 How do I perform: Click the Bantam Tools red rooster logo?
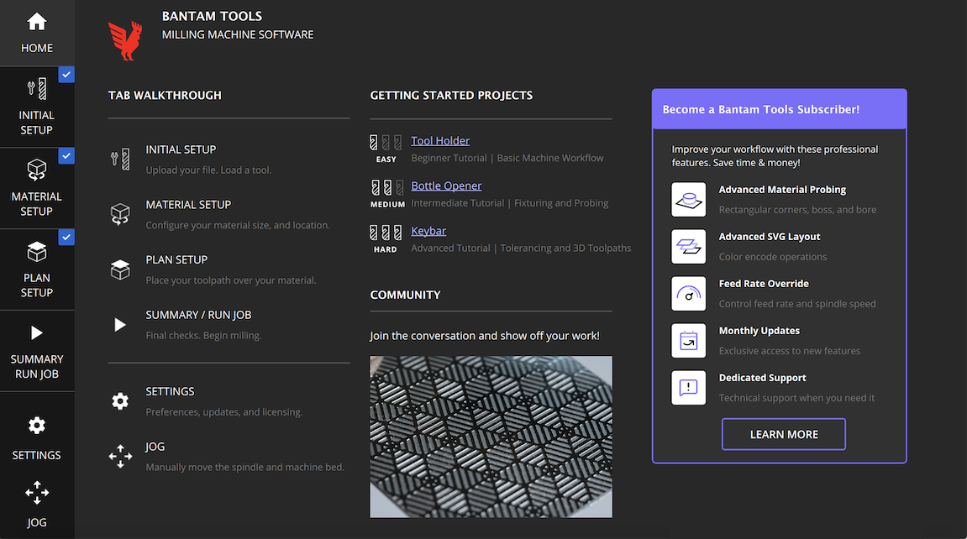click(x=125, y=40)
